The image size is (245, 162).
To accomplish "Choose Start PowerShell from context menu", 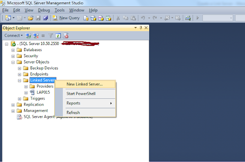I will [x=85, y=94].
